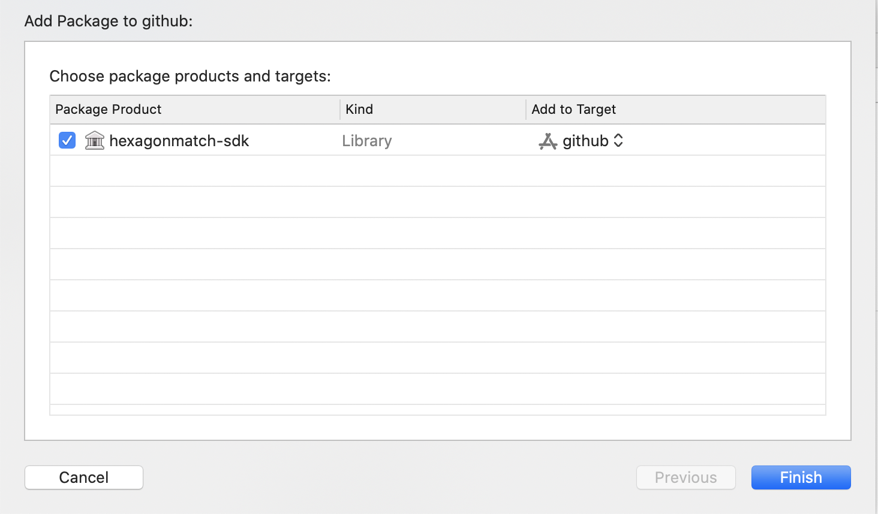Click the Package Product column header

pyautogui.click(x=109, y=109)
